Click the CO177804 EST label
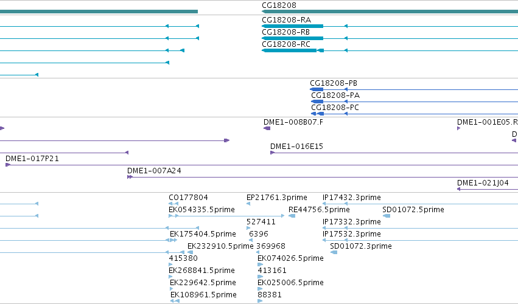The image size is (518, 304). tap(188, 198)
